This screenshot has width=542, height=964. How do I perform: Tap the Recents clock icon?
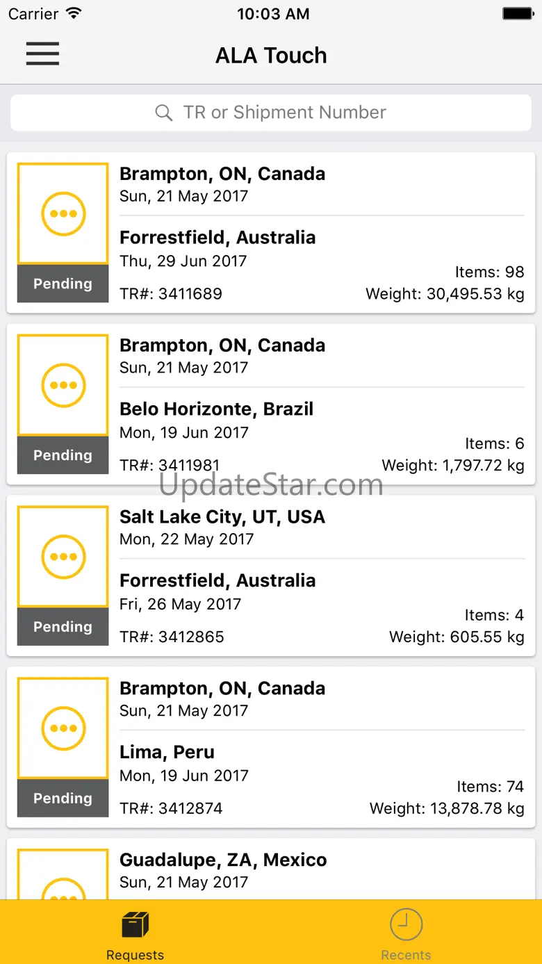tap(406, 925)
